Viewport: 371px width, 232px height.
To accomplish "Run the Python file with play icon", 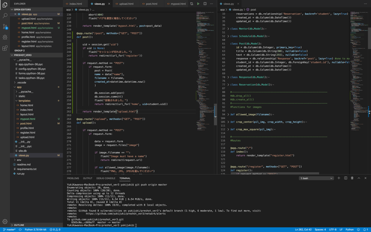I will (198, 4).
